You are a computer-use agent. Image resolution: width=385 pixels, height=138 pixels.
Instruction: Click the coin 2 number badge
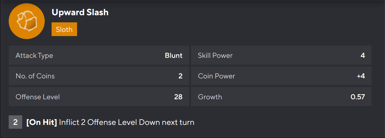[15, 122]
